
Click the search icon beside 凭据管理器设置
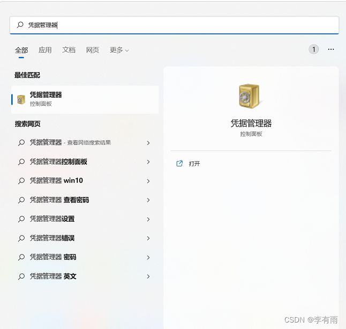[x=21, y=219]
